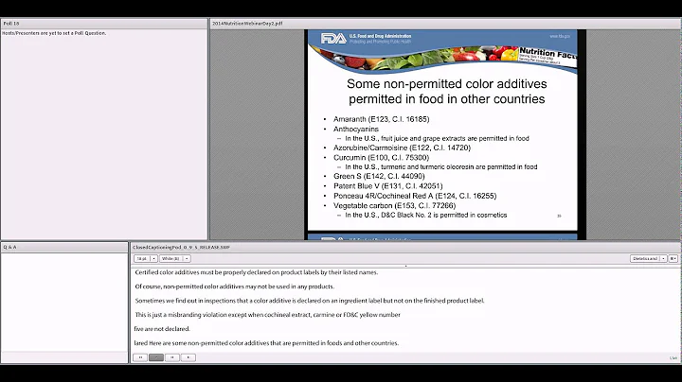
Task: Open the White caption color dropdown
Action: point(175,259)
